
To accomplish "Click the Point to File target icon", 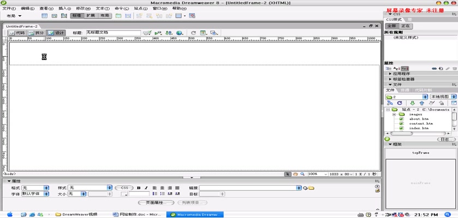I will coord(305,188).
